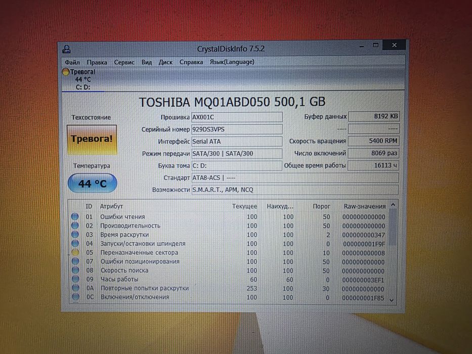Click the 44 °C temperature button
This screenshot has width=472, height=354.
[93, 183]
